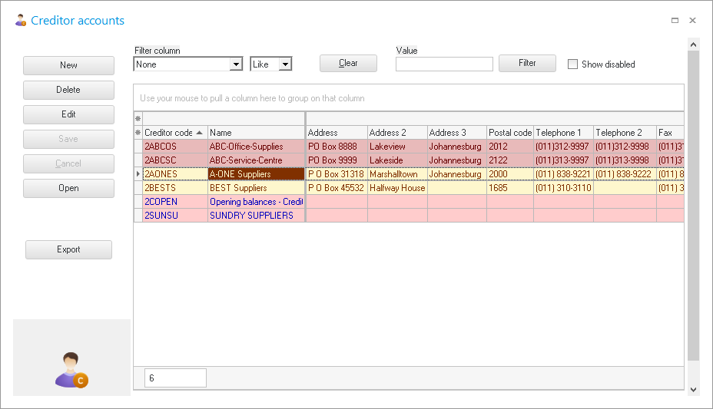Open the selected creditor with Open button
The width and height of the screenshot is (713, 409).
coord(68,188)
